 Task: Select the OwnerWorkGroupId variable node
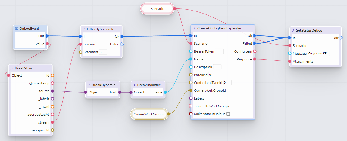coord(149,114)
